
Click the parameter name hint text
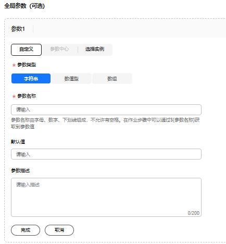[105, 123]
